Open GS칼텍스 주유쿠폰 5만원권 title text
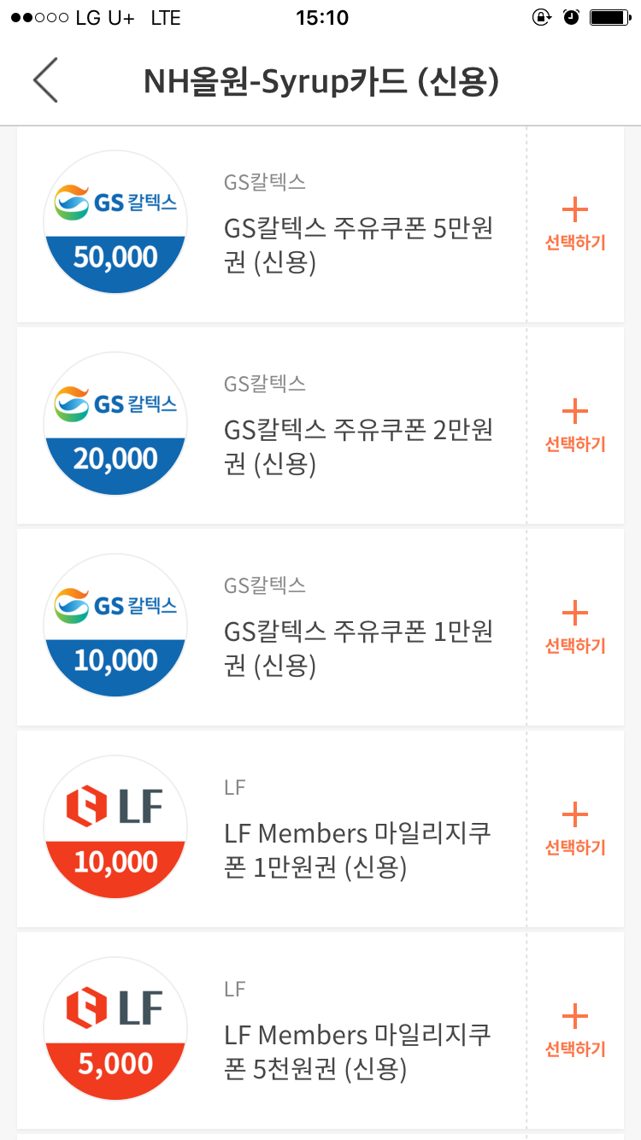The image size is (641, 1140). pos(359,246)
